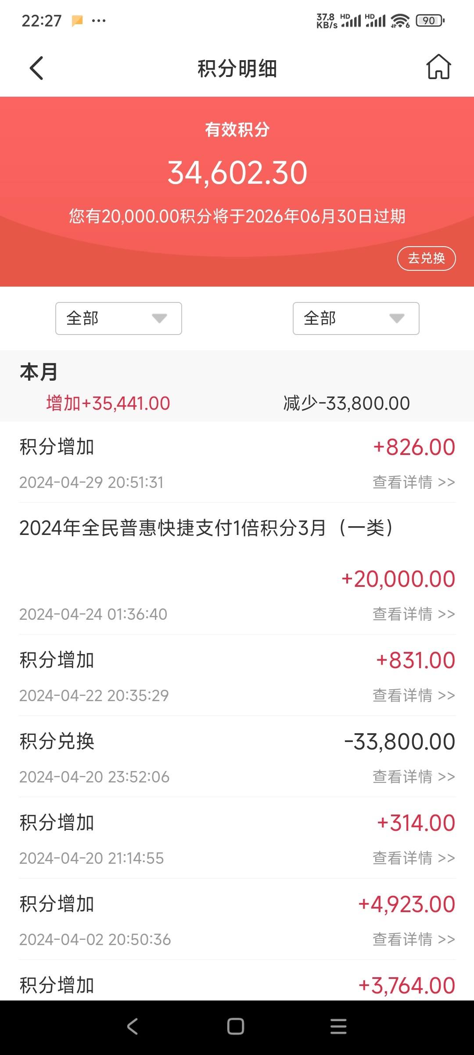Screen dimensions: 474x1055
Task: Select the 2024年全民普惠快捷支付 points entry
Action: (237, 568)
